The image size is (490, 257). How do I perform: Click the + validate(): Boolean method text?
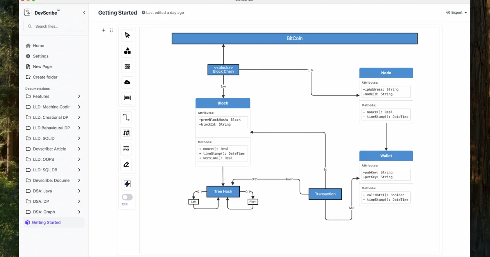click(x=383, y=195)
